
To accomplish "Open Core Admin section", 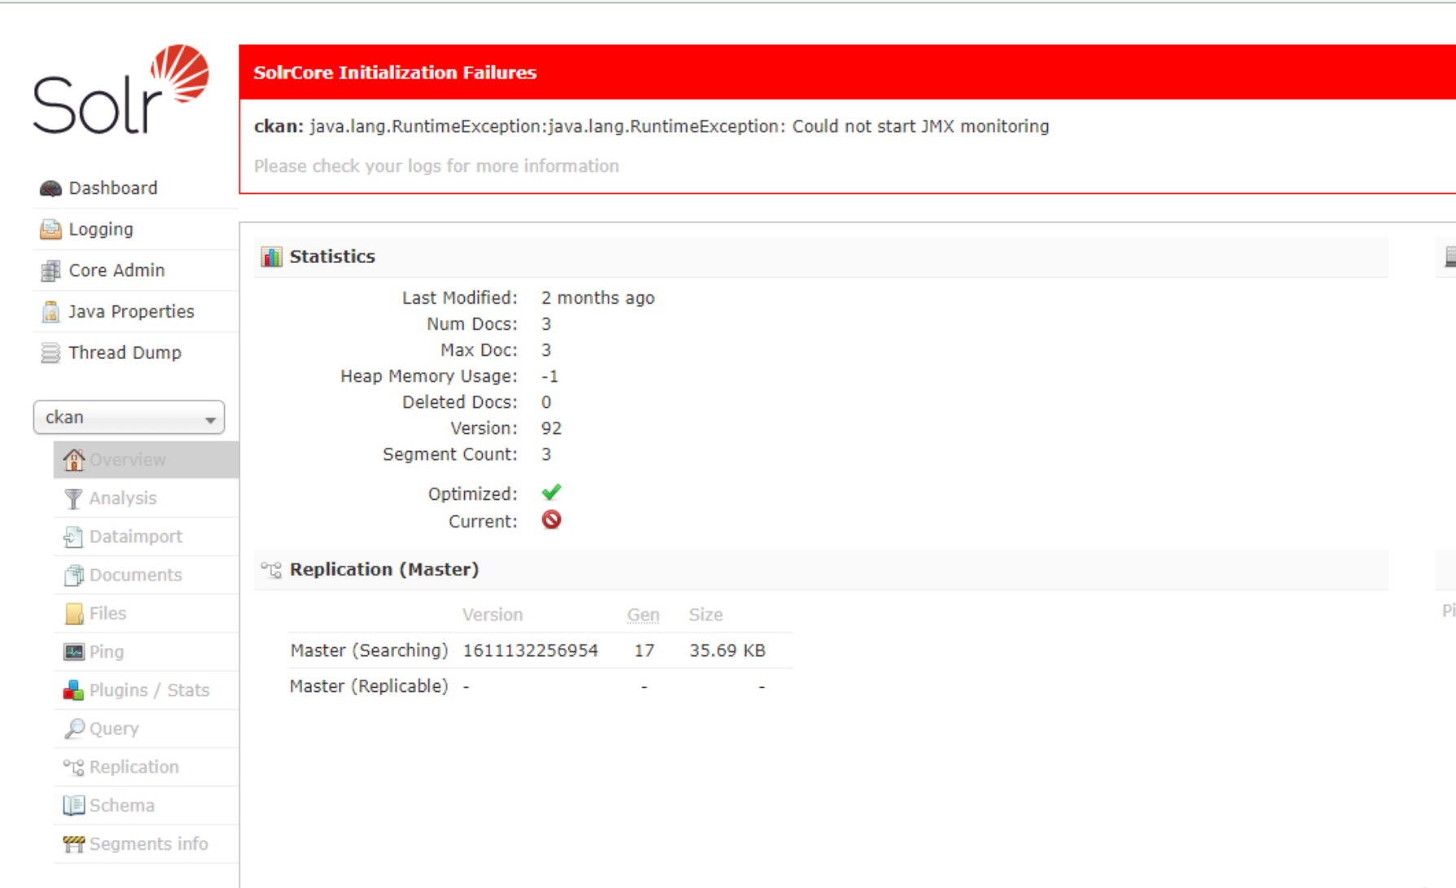I will click(x=116, y=270).
